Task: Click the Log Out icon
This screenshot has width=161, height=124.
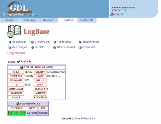Action: (x=112, y=14)
